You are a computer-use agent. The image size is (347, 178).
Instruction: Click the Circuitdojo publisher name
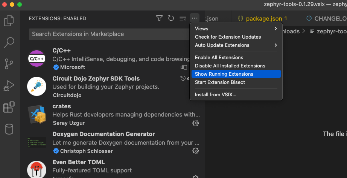click(67, 95)
